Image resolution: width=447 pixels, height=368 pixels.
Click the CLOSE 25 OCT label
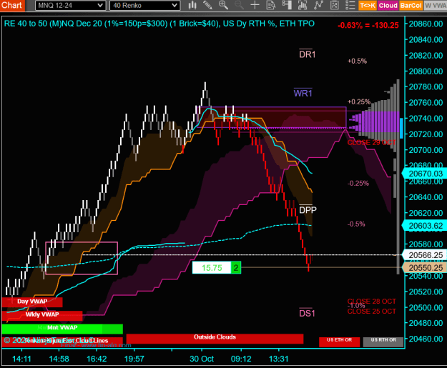(x=371, y=312)
